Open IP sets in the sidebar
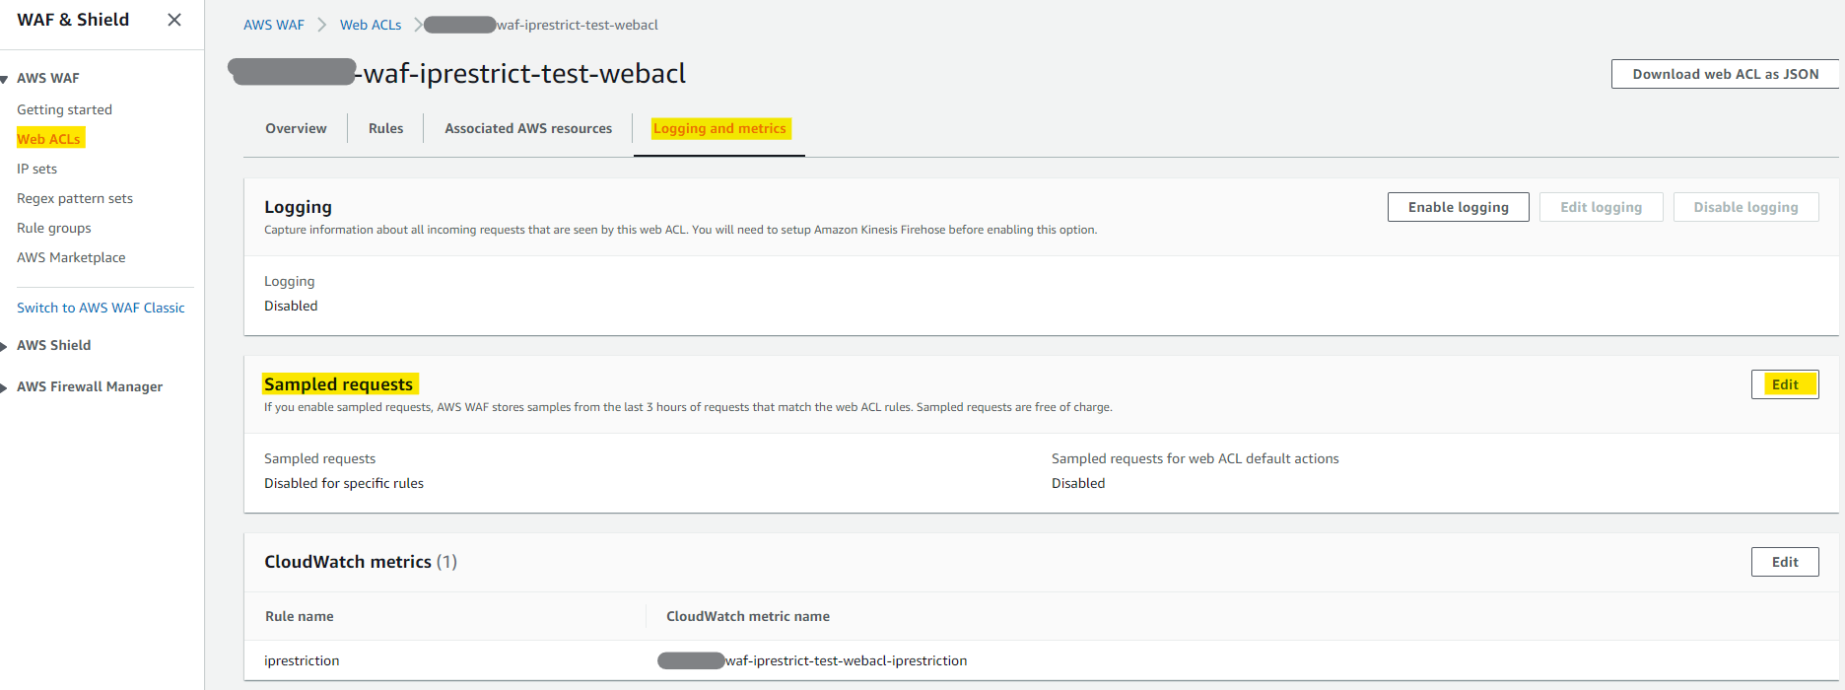This screenshot has width=1845, height=690. pyautogui.click(x=36, y=169)
